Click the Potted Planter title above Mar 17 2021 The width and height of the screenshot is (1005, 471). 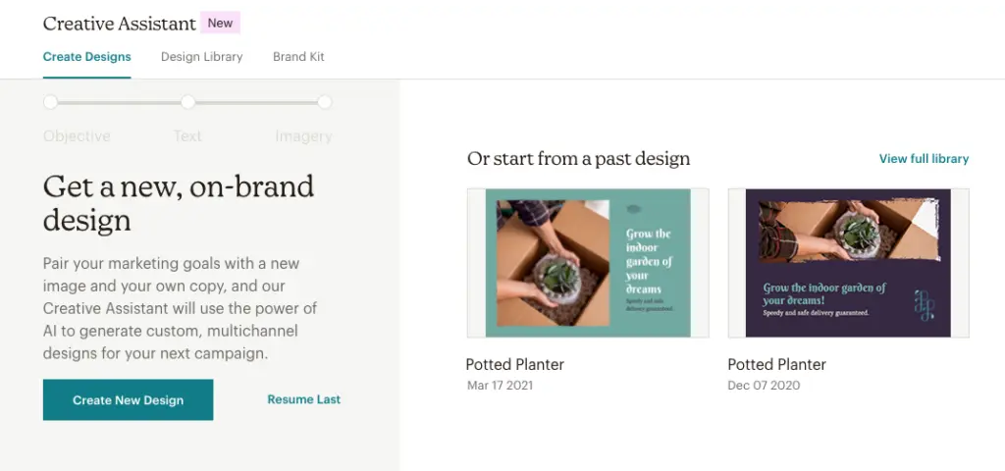pyautogui.click(x=514, y=364)
